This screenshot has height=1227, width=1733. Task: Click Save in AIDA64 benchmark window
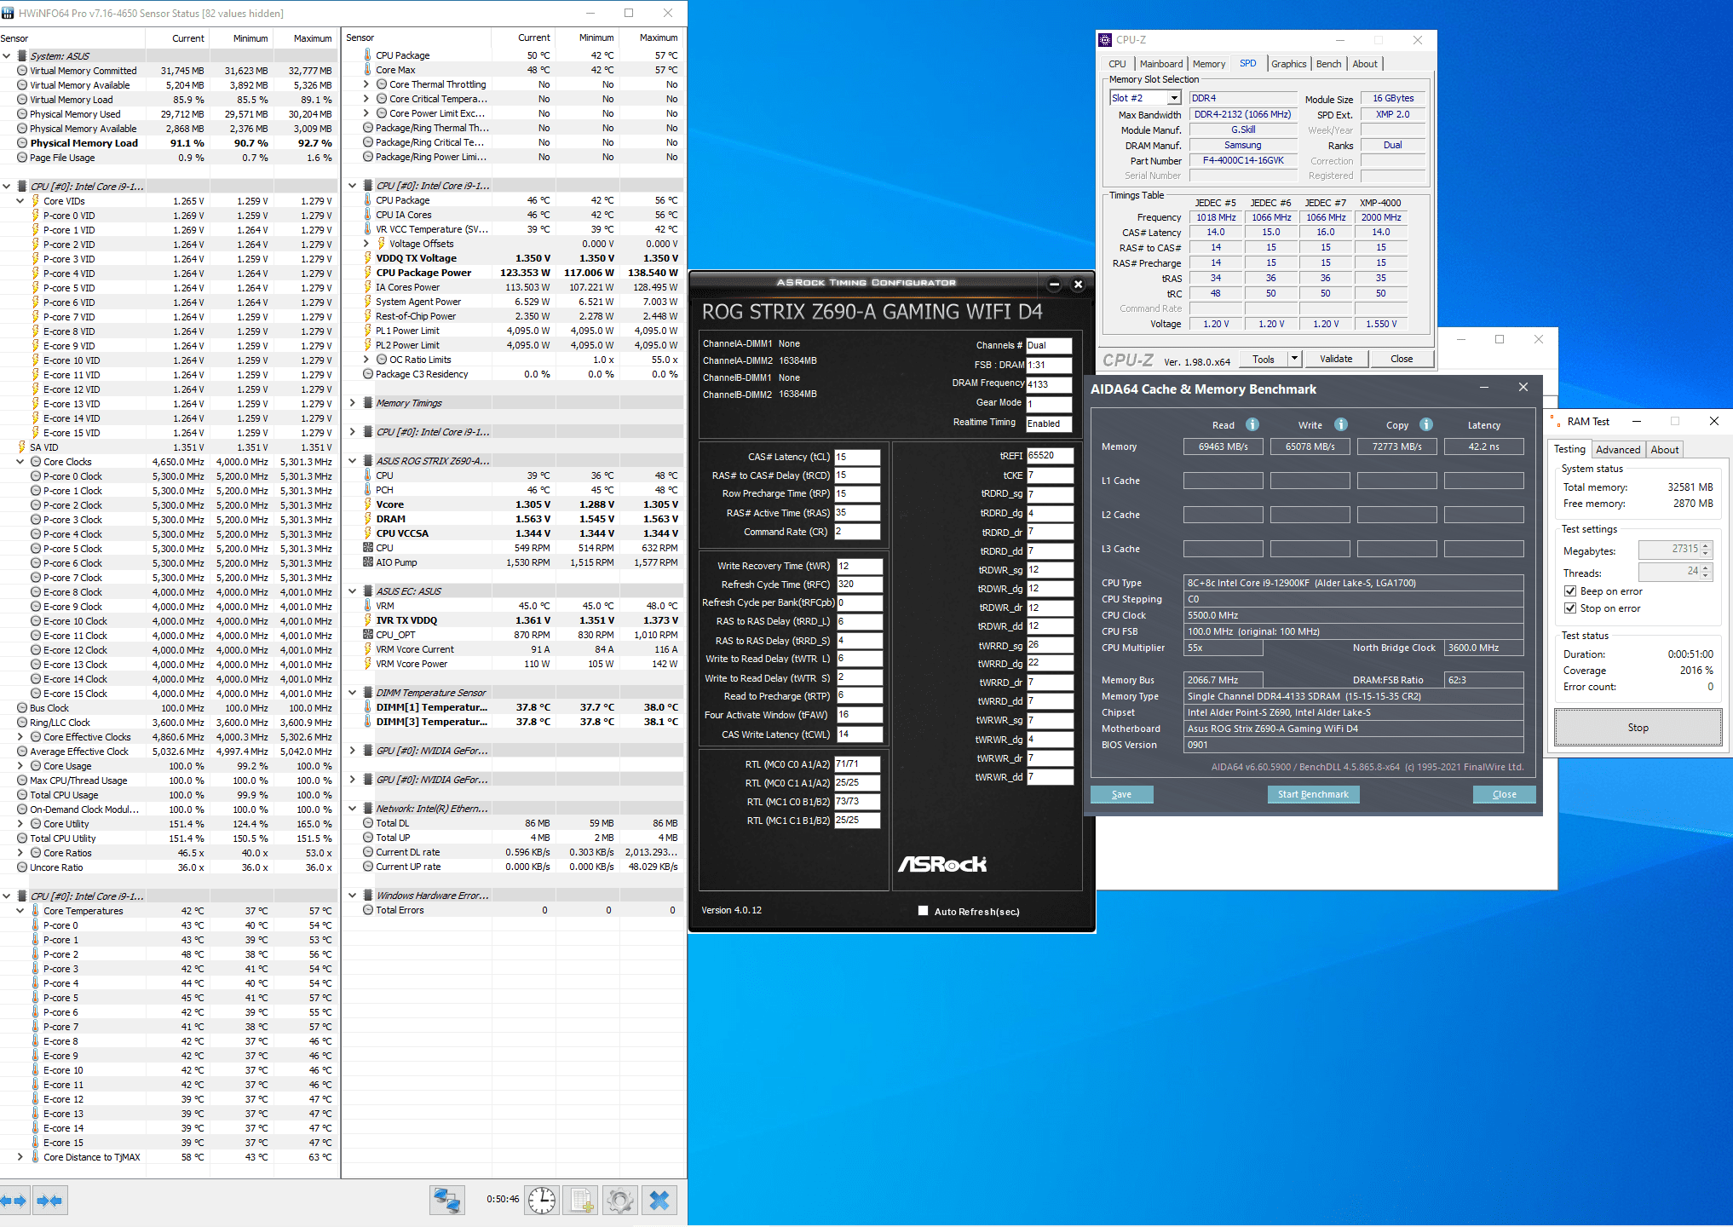click(x=1121, y=794)
